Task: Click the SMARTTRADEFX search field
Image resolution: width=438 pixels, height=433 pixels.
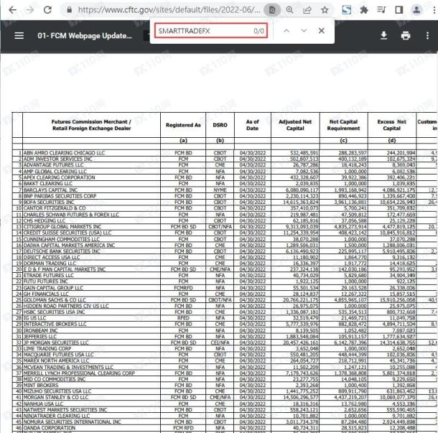Action: tap(211, 31)
